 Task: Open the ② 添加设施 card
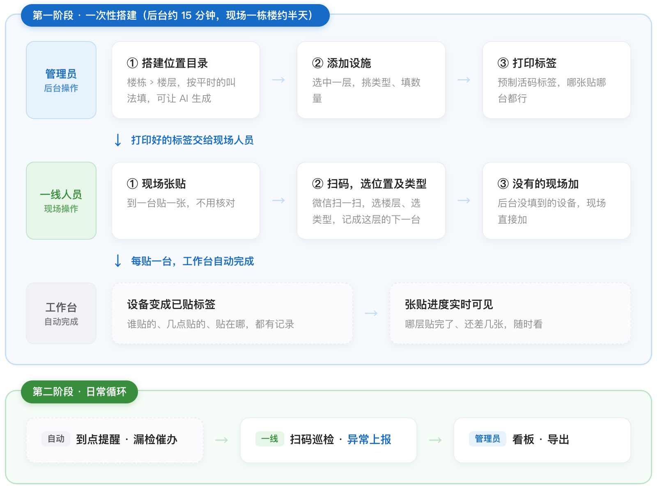[371, 80]
